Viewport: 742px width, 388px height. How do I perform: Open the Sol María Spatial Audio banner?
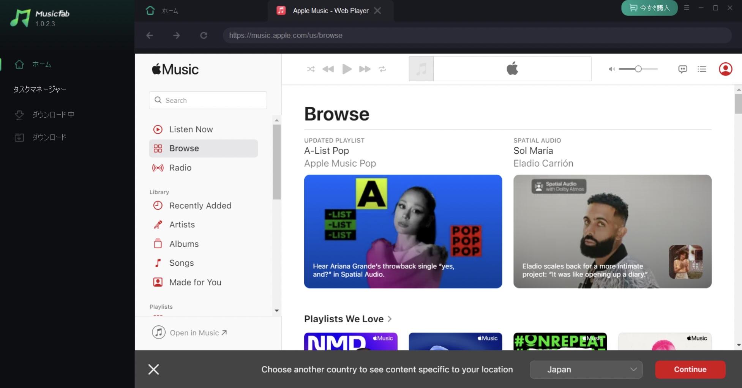[612, 231]
